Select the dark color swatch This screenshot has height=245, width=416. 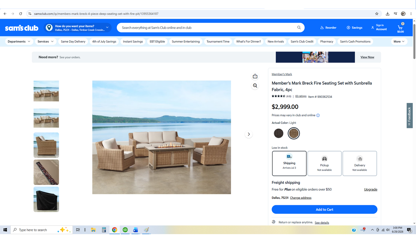click(x=278, y=133)
